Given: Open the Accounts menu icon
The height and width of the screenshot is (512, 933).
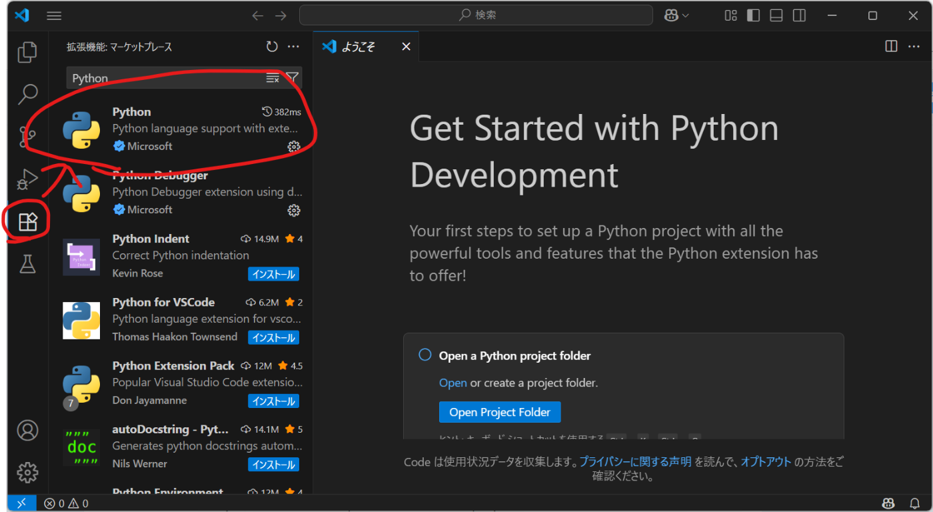Looking at the screenshot, I should point(27,430).
